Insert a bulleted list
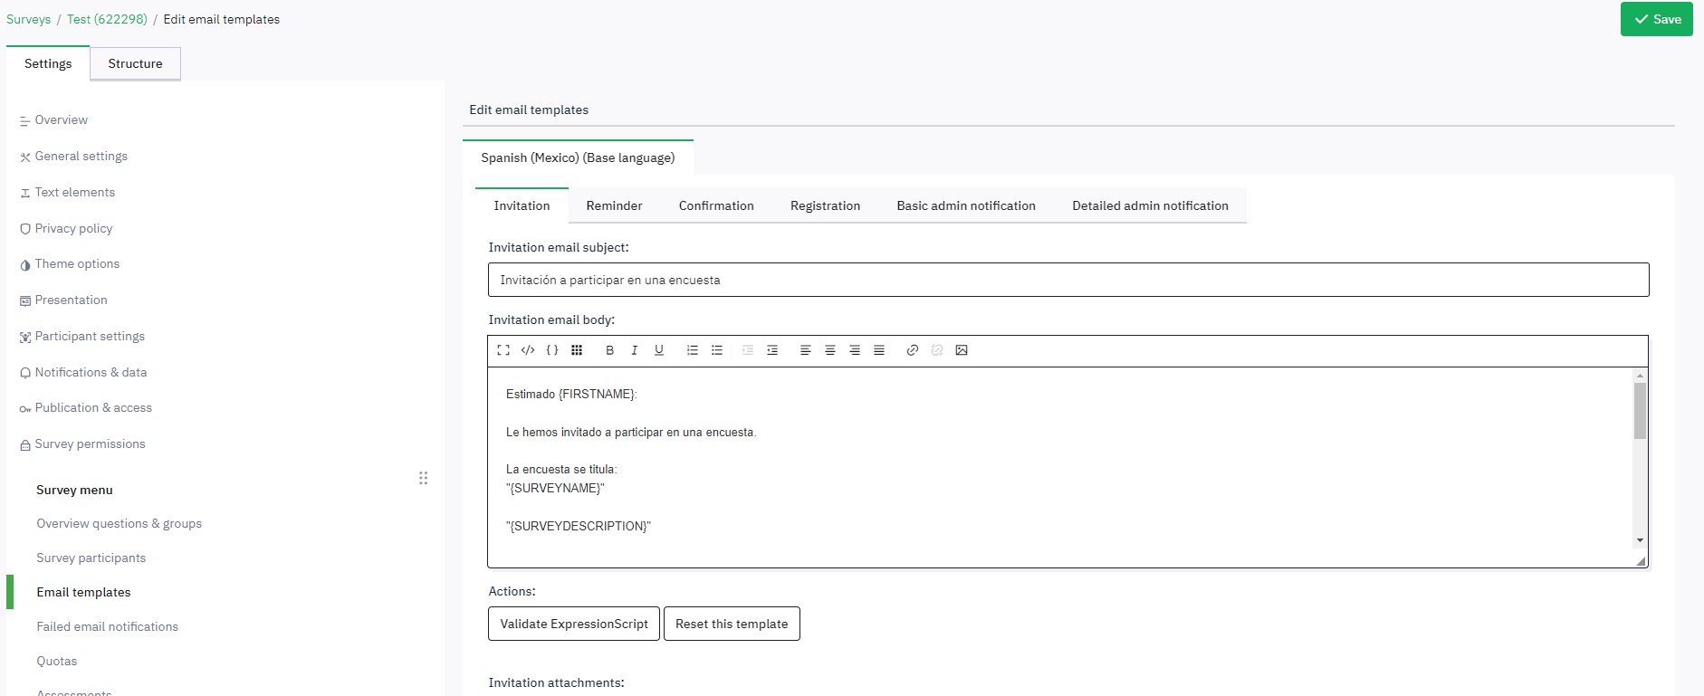This screenshot has width=1704, height=696. (x=717, y=350)
